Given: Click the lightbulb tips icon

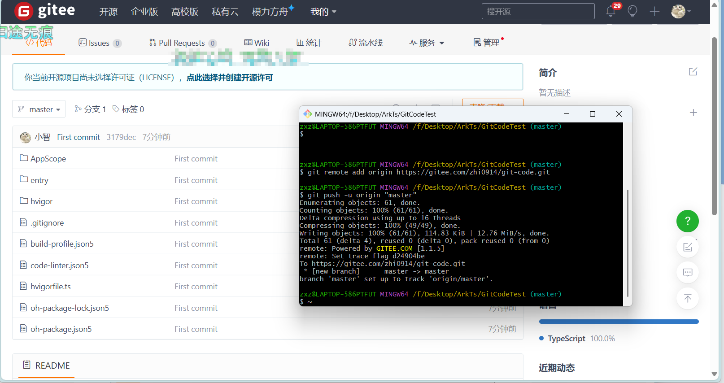Looking at the screenshot, I should pyautogui.click(x=632, y=11).
